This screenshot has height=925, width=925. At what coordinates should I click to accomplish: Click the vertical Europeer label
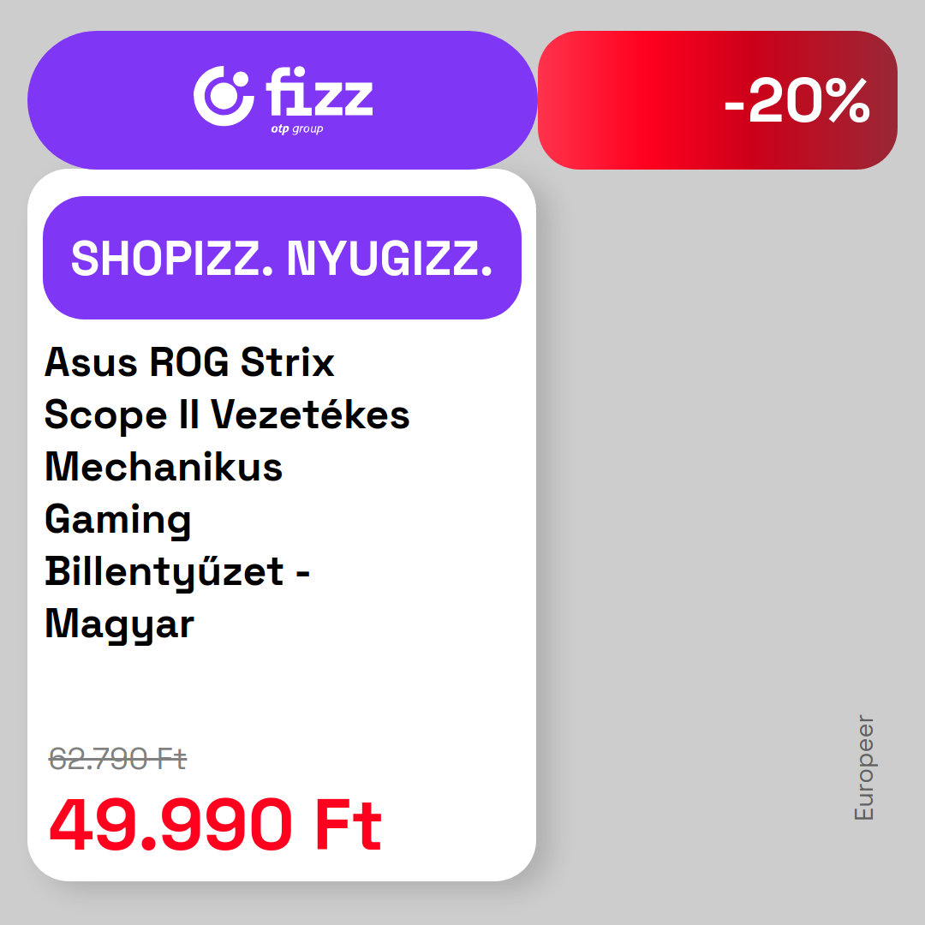(864, 767)
